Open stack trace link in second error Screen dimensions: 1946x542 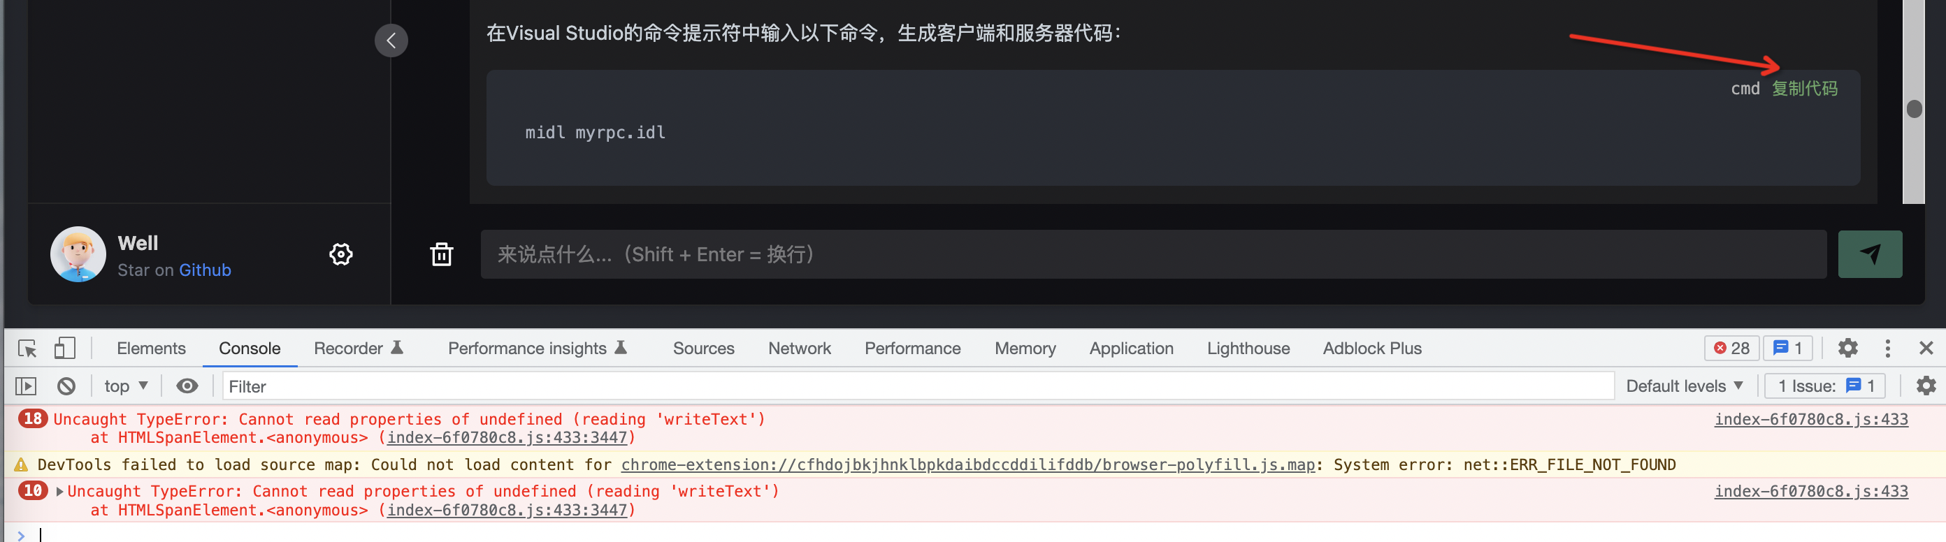click(x=507, y=511)
